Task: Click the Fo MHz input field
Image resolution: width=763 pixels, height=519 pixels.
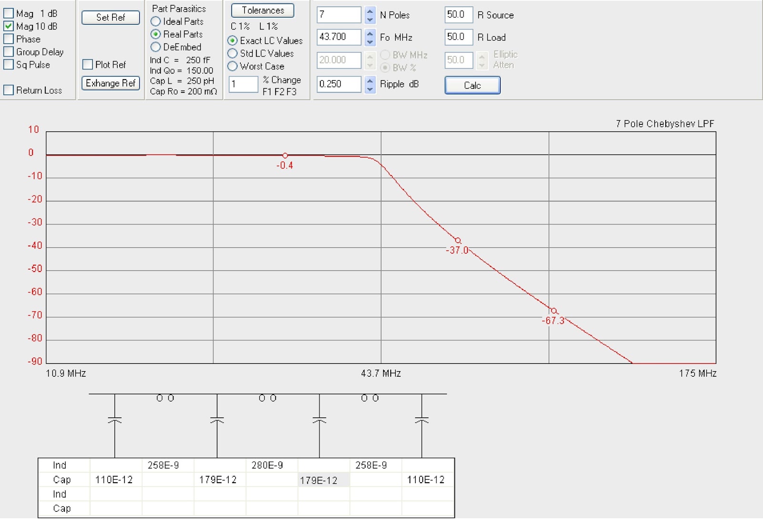Action: 339,37
